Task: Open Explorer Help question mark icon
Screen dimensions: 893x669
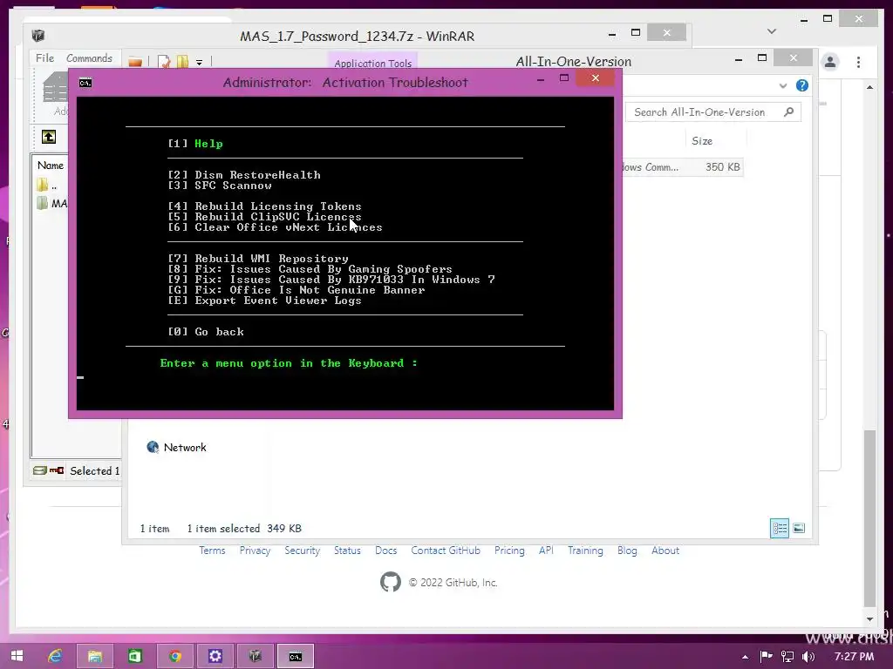Action: 802,85
